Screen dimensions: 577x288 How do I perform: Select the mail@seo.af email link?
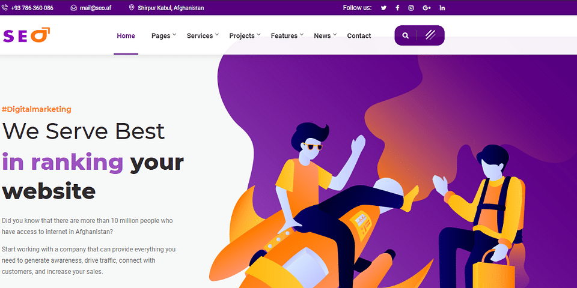pyautogui.click(x=96, y=8)
